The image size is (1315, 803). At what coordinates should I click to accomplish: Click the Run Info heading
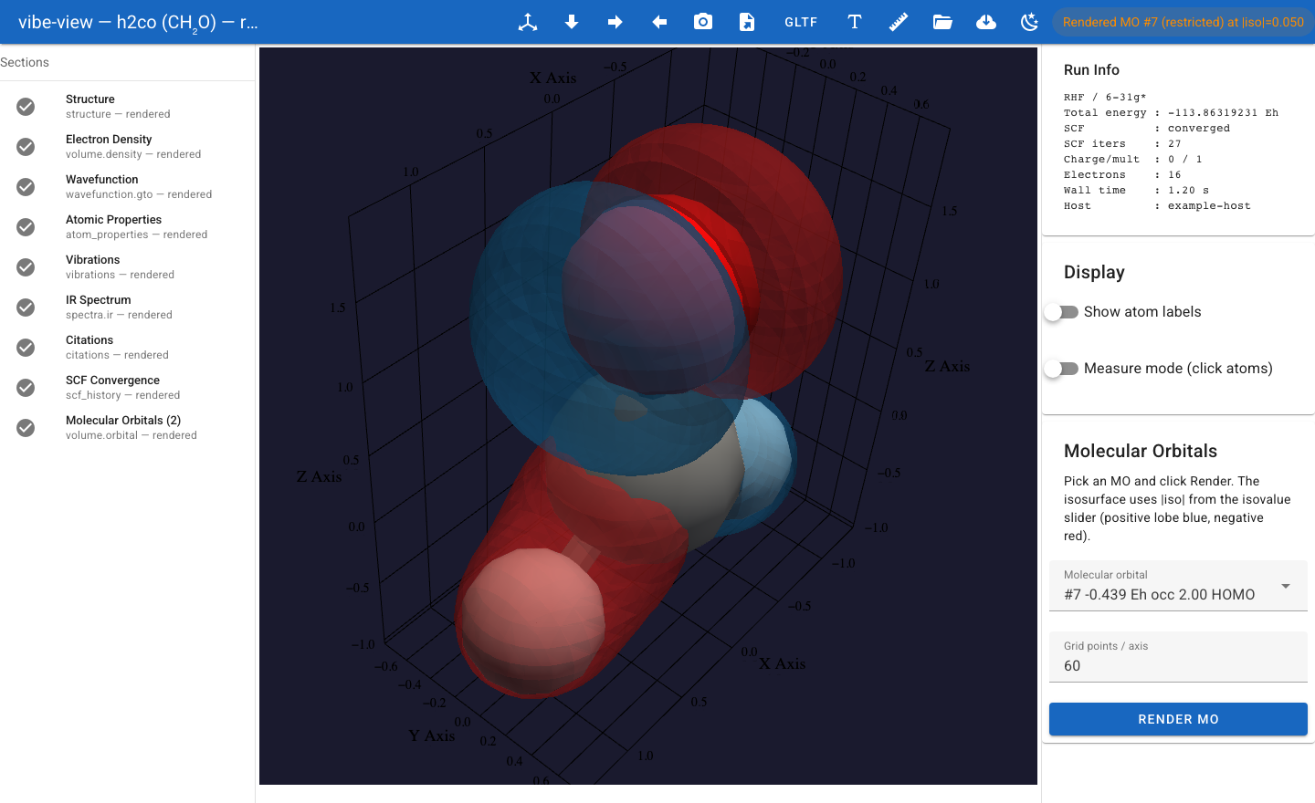[x=1091, y=69]
